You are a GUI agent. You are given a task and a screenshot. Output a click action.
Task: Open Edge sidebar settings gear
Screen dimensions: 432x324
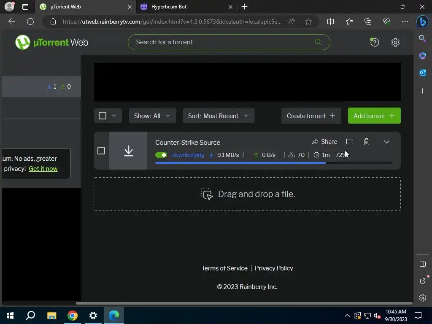coord(422,298)
